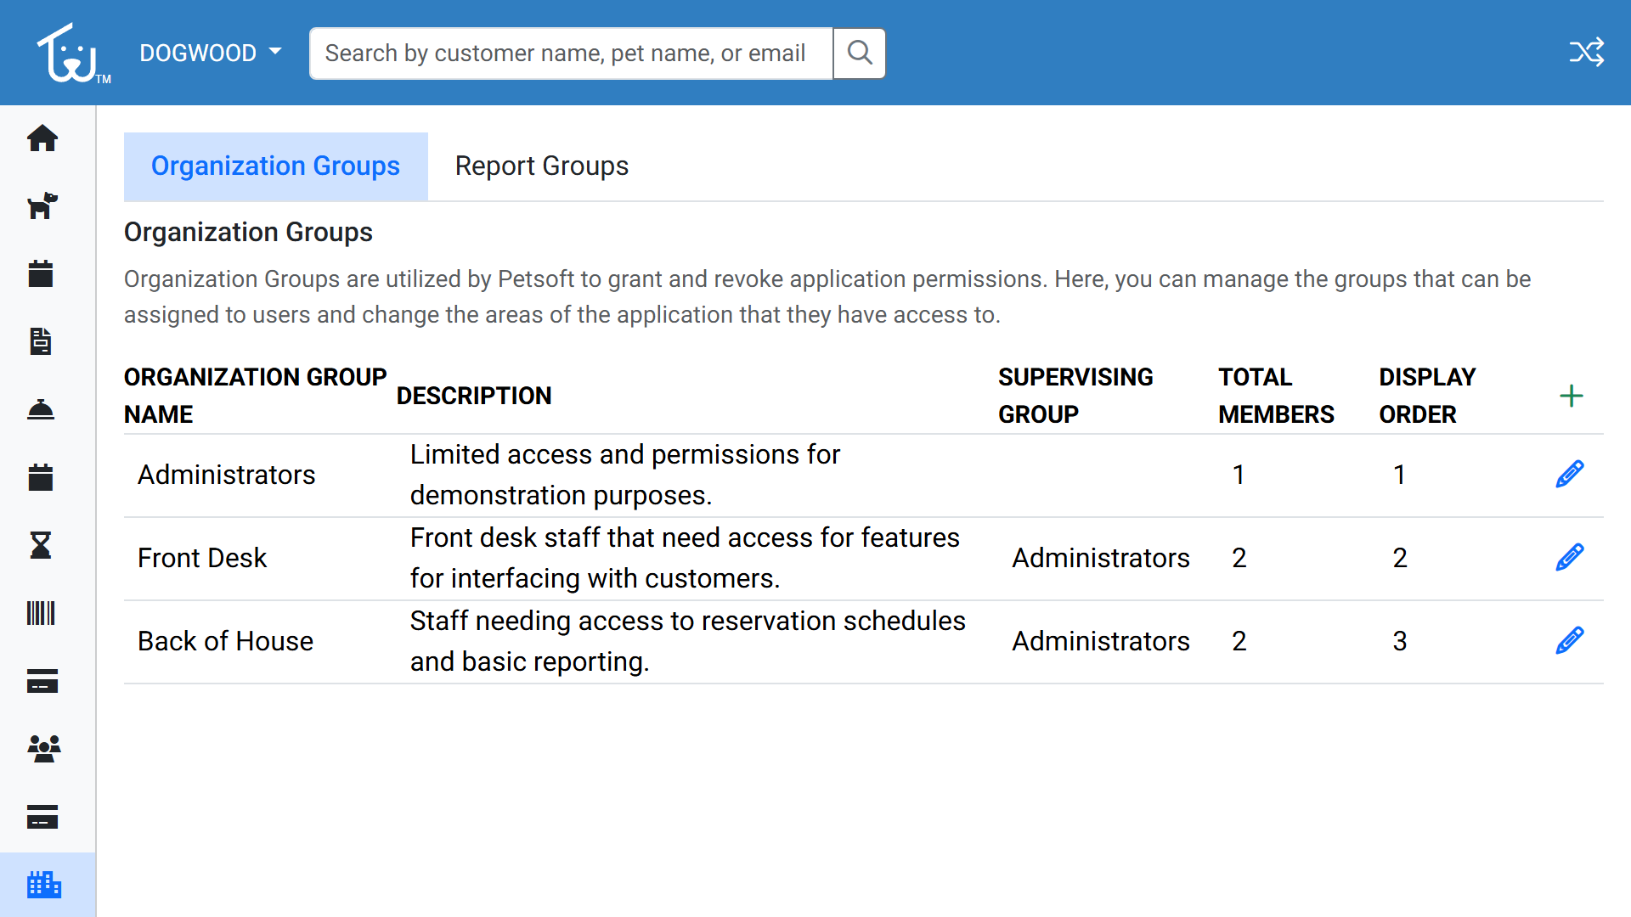The width and height of the screenshot is (1631, 917).
Task: Click the search magnifier button
Action: 859,53
